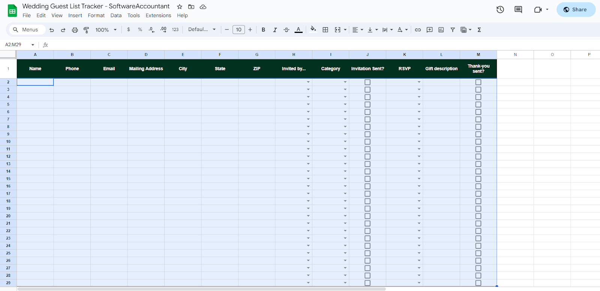Apply Strikethrough formatting
This screenshot has height=291, width=600.
point(286,30)
